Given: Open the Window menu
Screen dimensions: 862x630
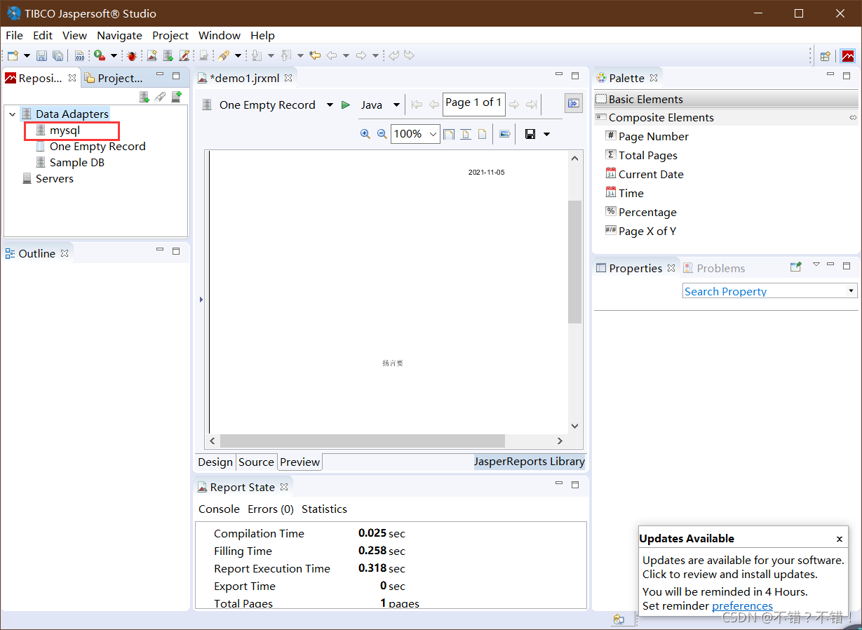Looking at the screenshot, I should tap(220, 35).
